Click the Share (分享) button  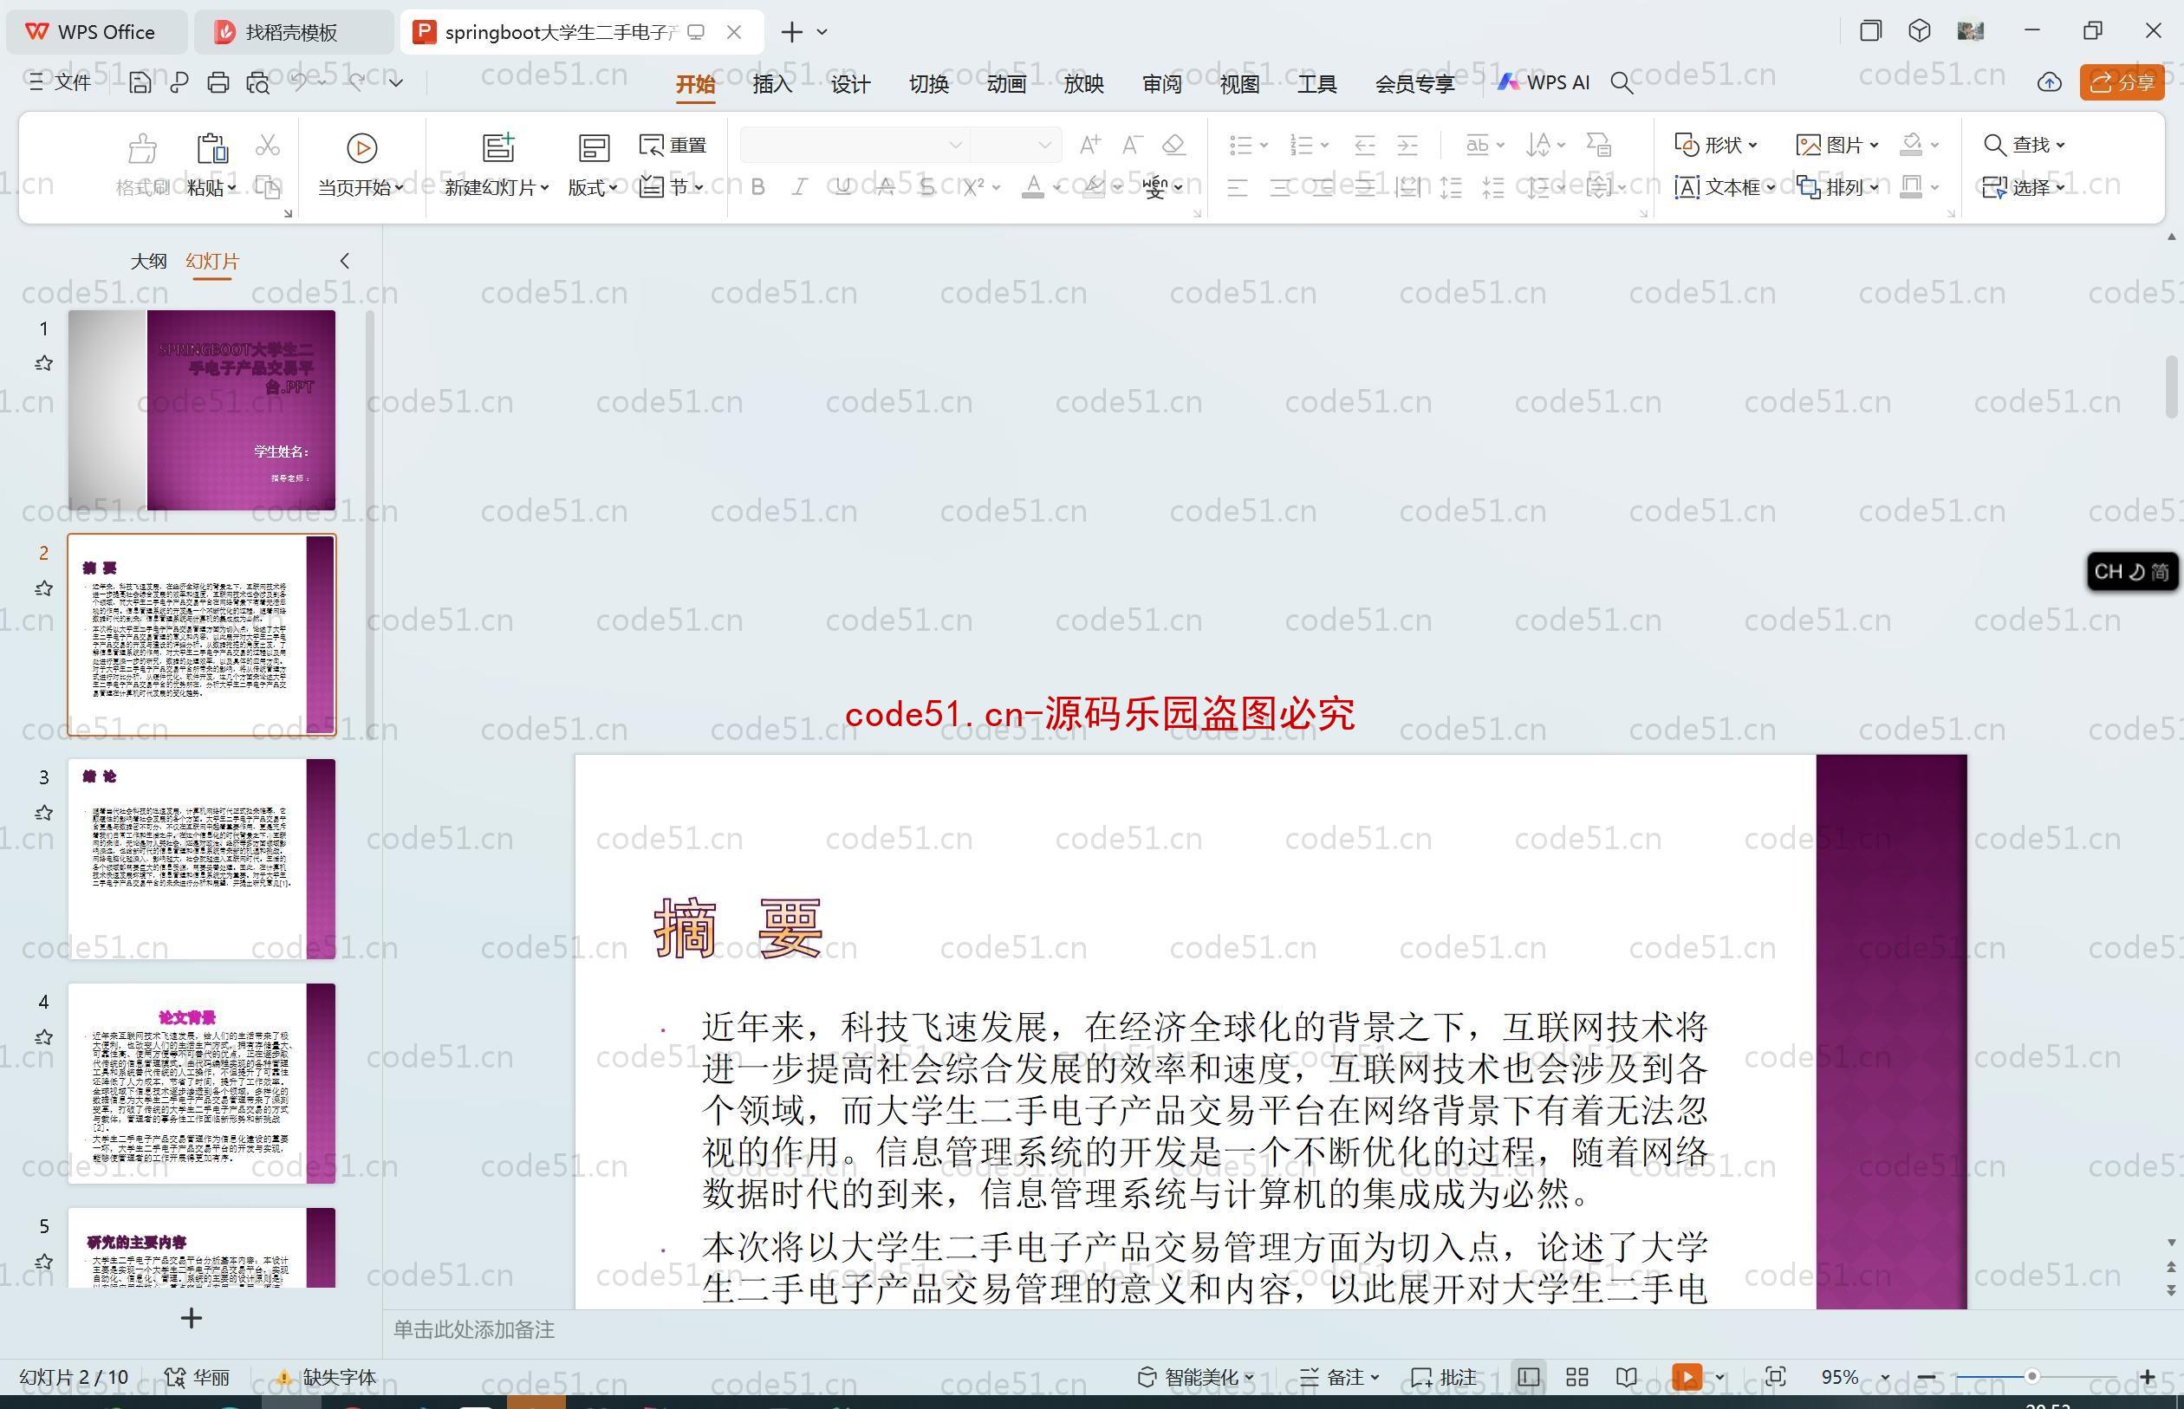click(x=2122, y=82)
